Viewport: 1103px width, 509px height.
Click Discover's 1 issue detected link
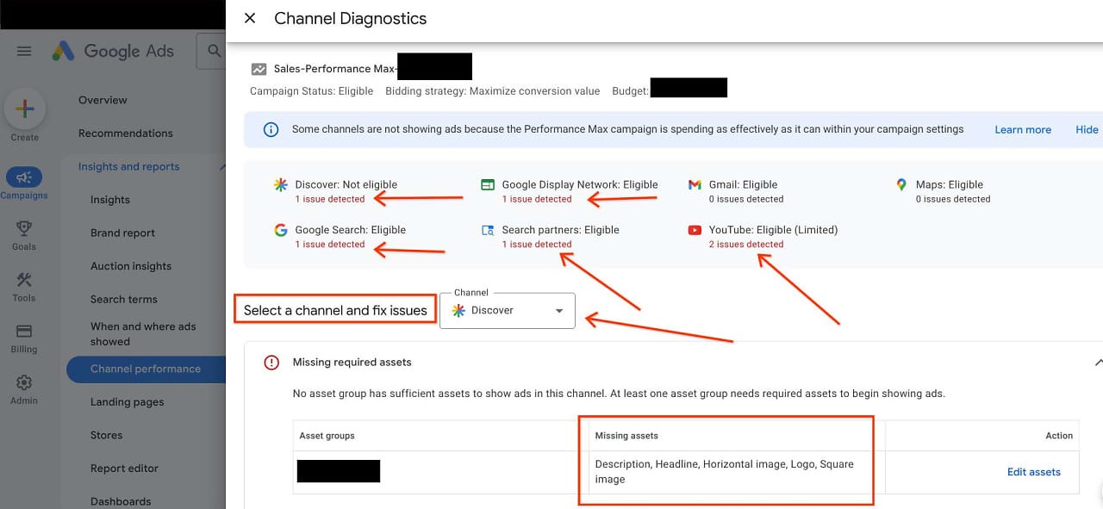[x=330, y=199]
